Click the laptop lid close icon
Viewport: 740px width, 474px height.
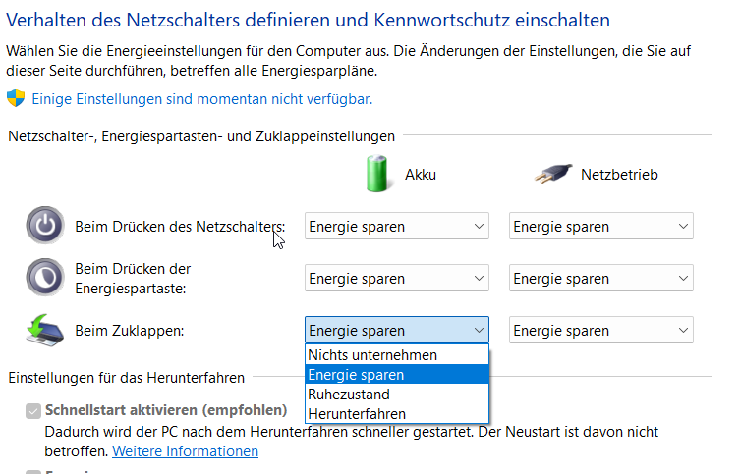(44, 331)
